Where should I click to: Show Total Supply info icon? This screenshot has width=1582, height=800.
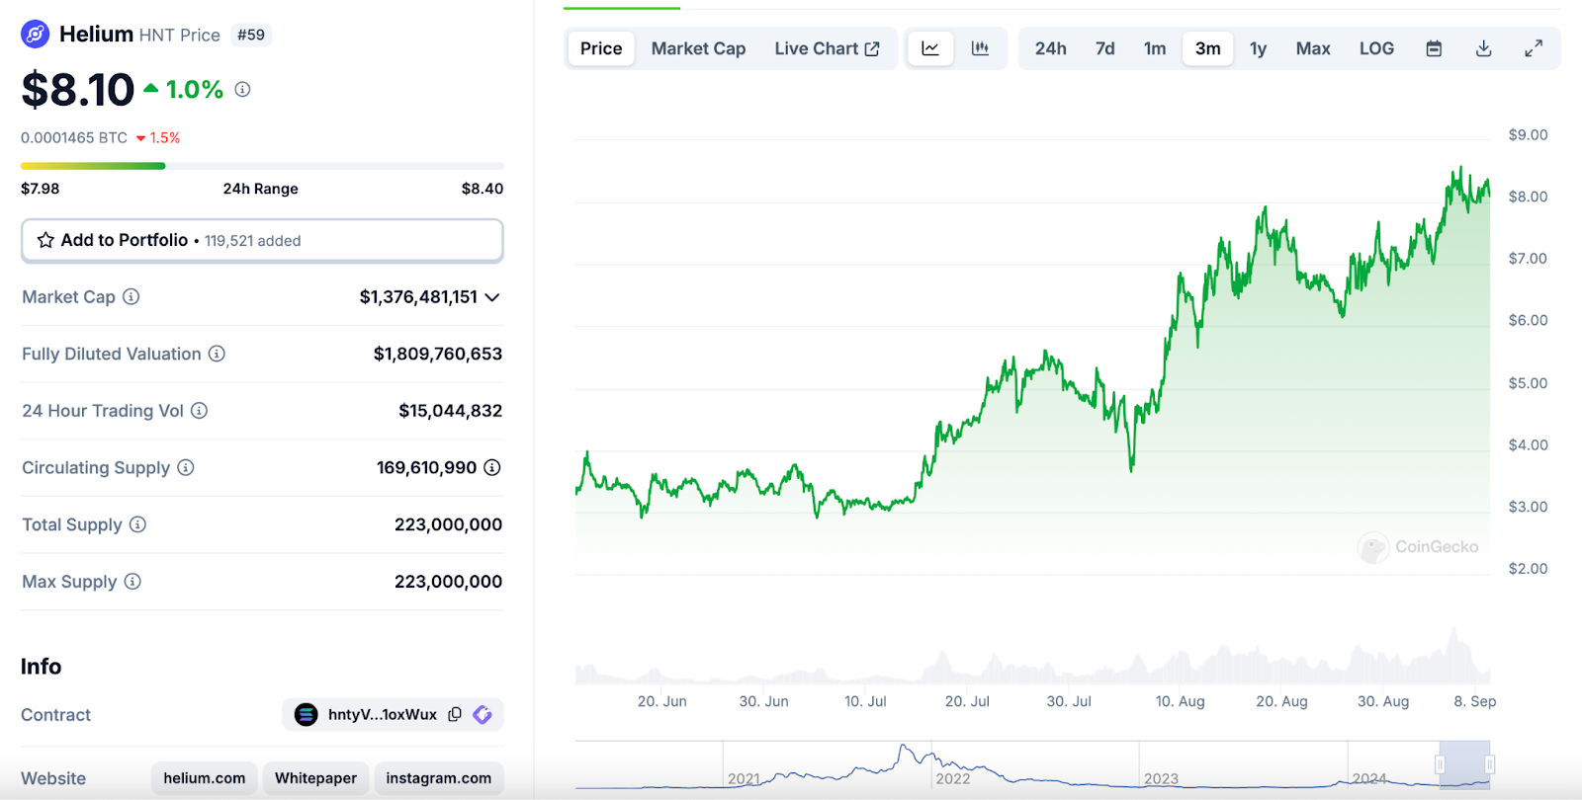click(x=137, y=524)
